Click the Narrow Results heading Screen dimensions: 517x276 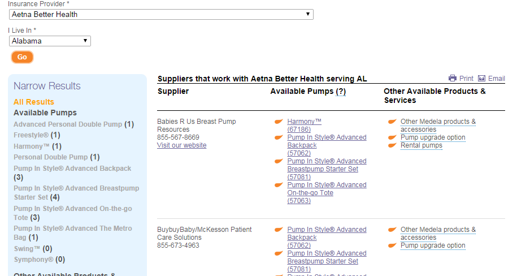point(47,86)
